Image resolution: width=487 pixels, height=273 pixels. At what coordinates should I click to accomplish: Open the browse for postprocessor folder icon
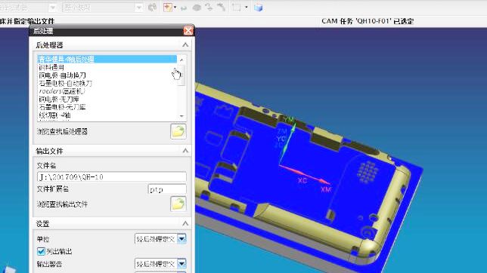pyautogui.click(x=178, y=131)
